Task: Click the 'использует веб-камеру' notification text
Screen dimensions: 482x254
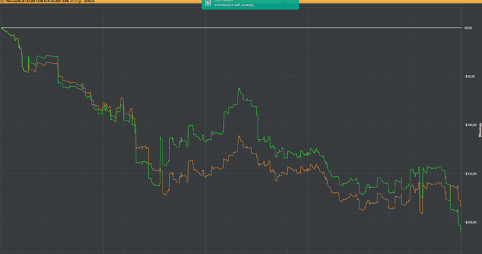Action: 234,5
